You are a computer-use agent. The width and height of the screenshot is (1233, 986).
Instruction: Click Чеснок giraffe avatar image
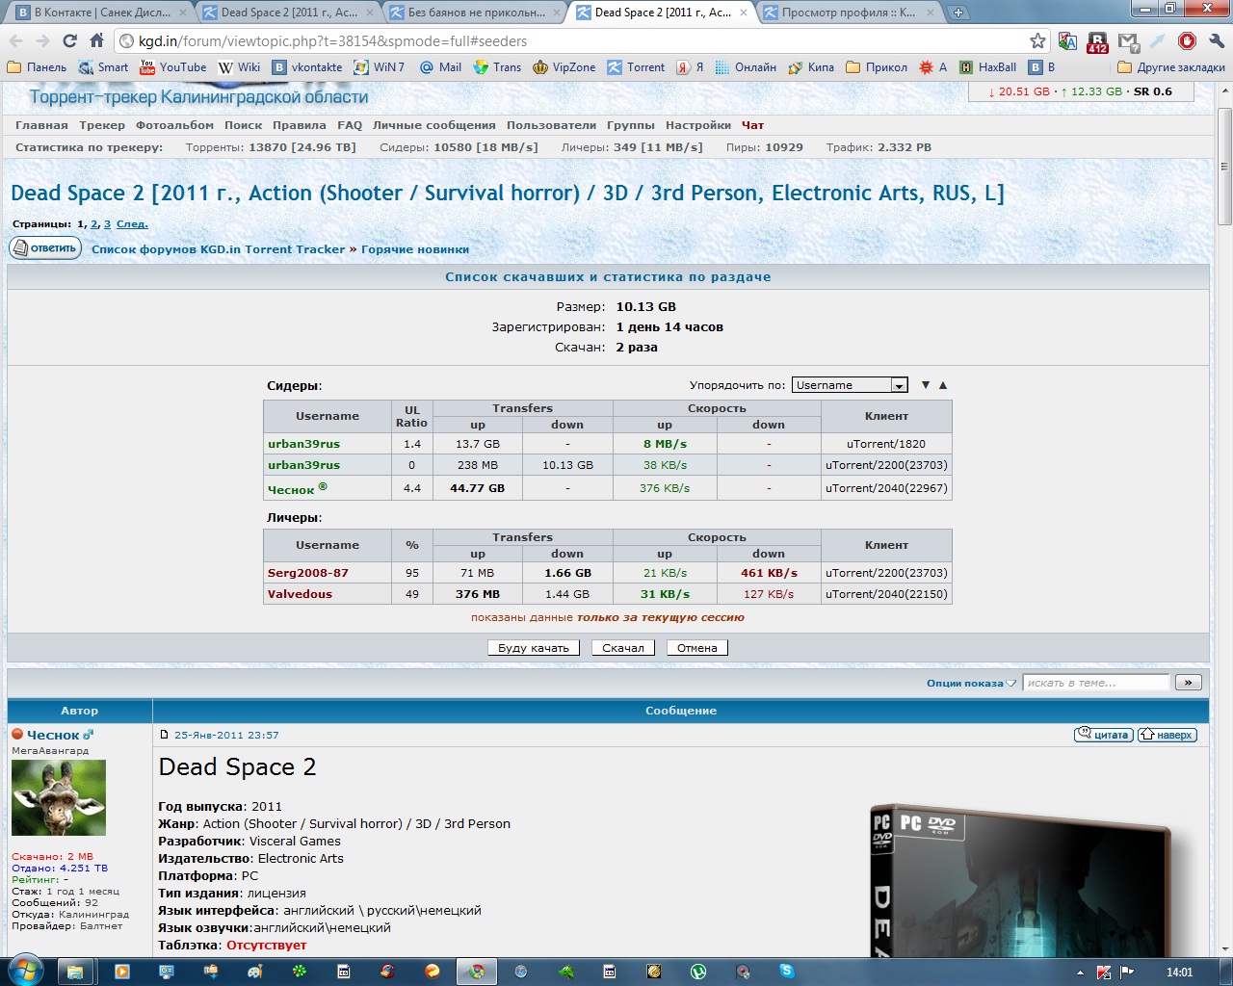[59, 798]
